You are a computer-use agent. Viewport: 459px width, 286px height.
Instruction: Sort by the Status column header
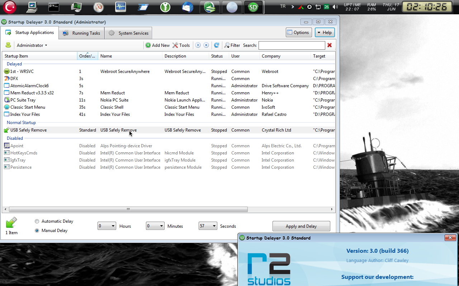pyautogui.click(x=219, y=56)
